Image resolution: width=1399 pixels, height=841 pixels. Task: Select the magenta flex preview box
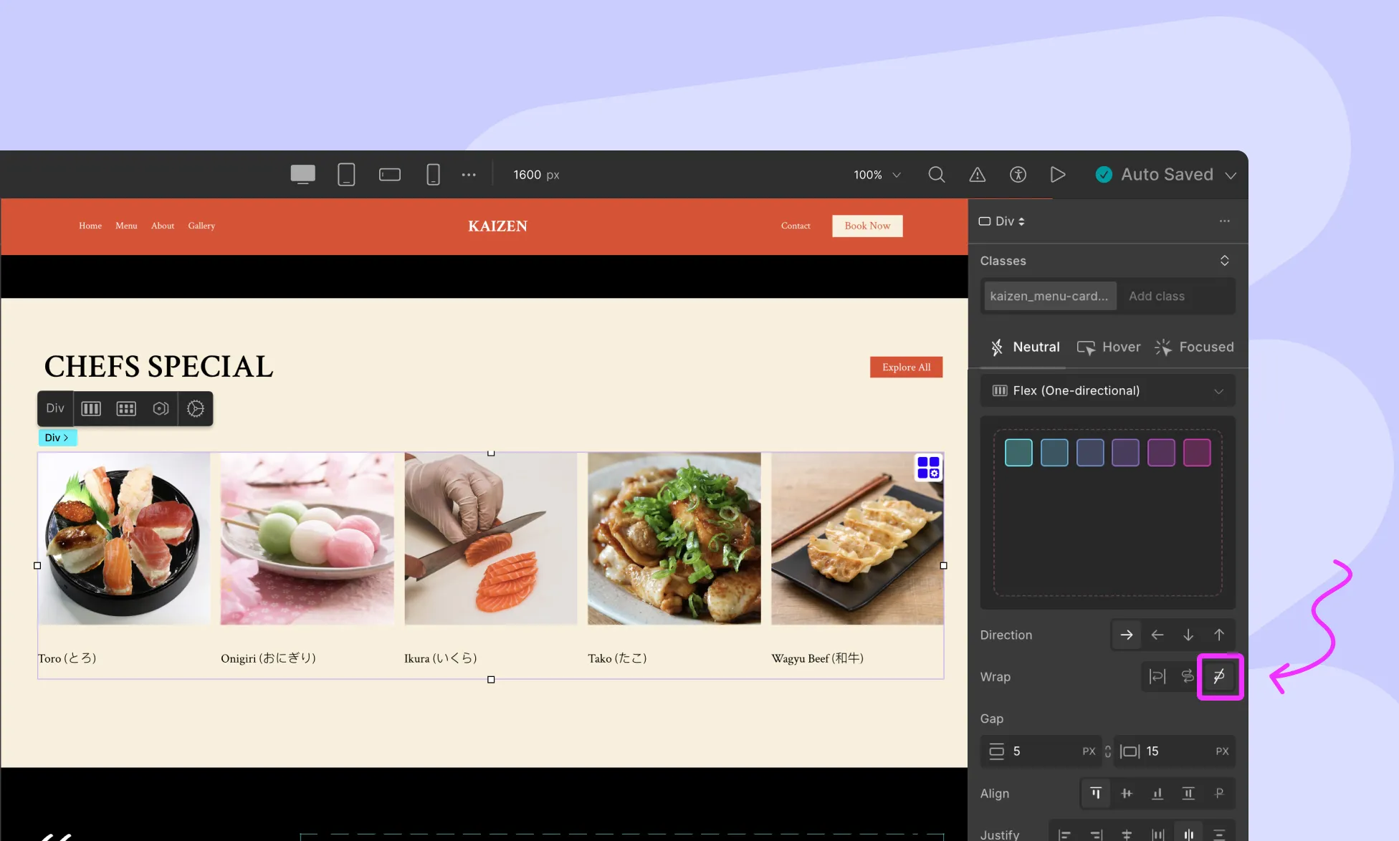pyautogui.click(x=1197, y=453)
